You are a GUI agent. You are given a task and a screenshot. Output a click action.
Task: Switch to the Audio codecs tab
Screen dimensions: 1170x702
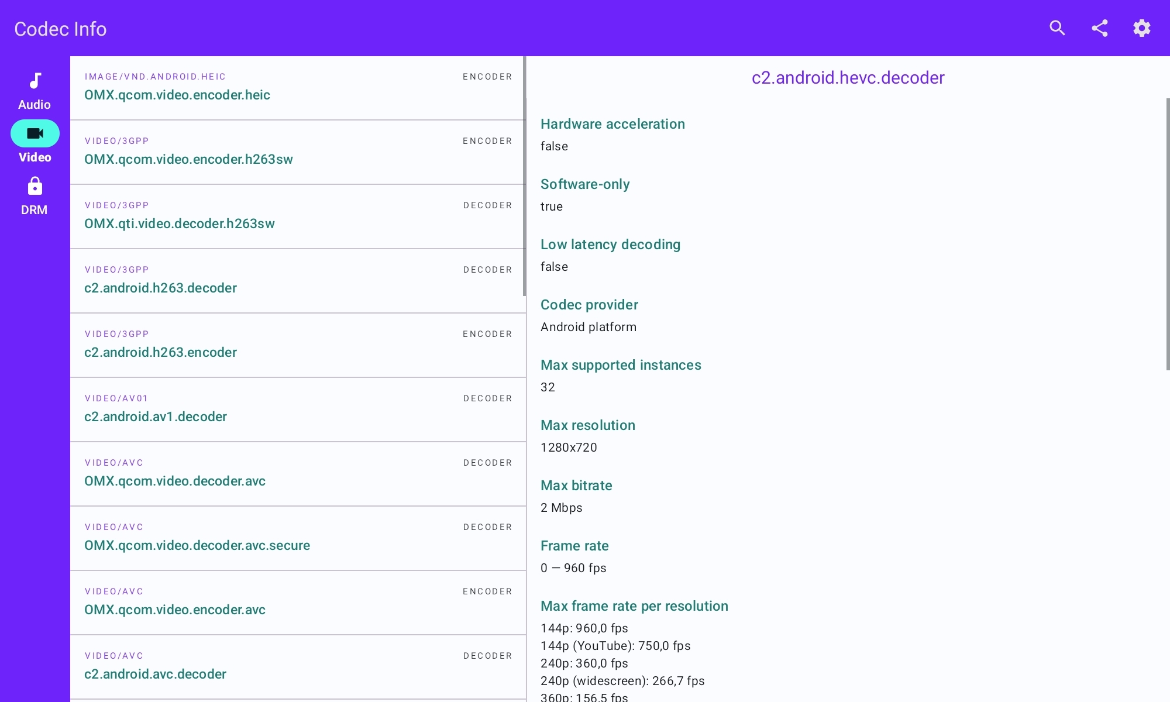click(35, 91)
